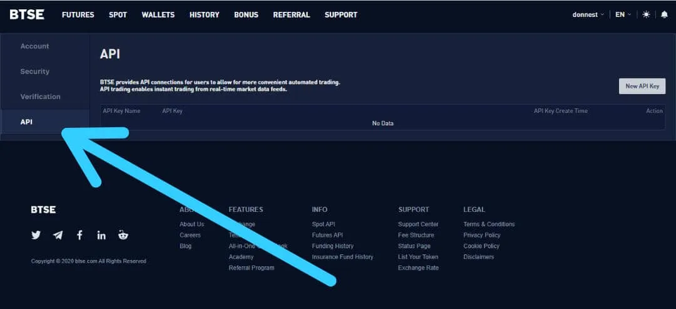Visit the Blog footer link
The width and height of the screenshot is (676, 309).
point(185,246)
